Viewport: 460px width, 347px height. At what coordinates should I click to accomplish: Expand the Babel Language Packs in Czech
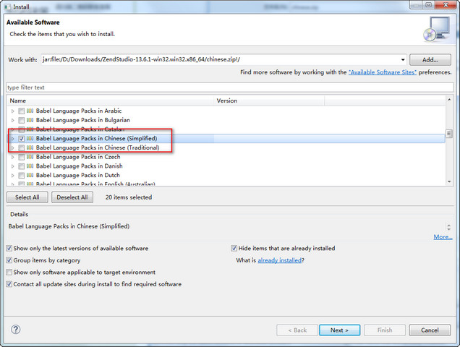click(x=12, y=157)
